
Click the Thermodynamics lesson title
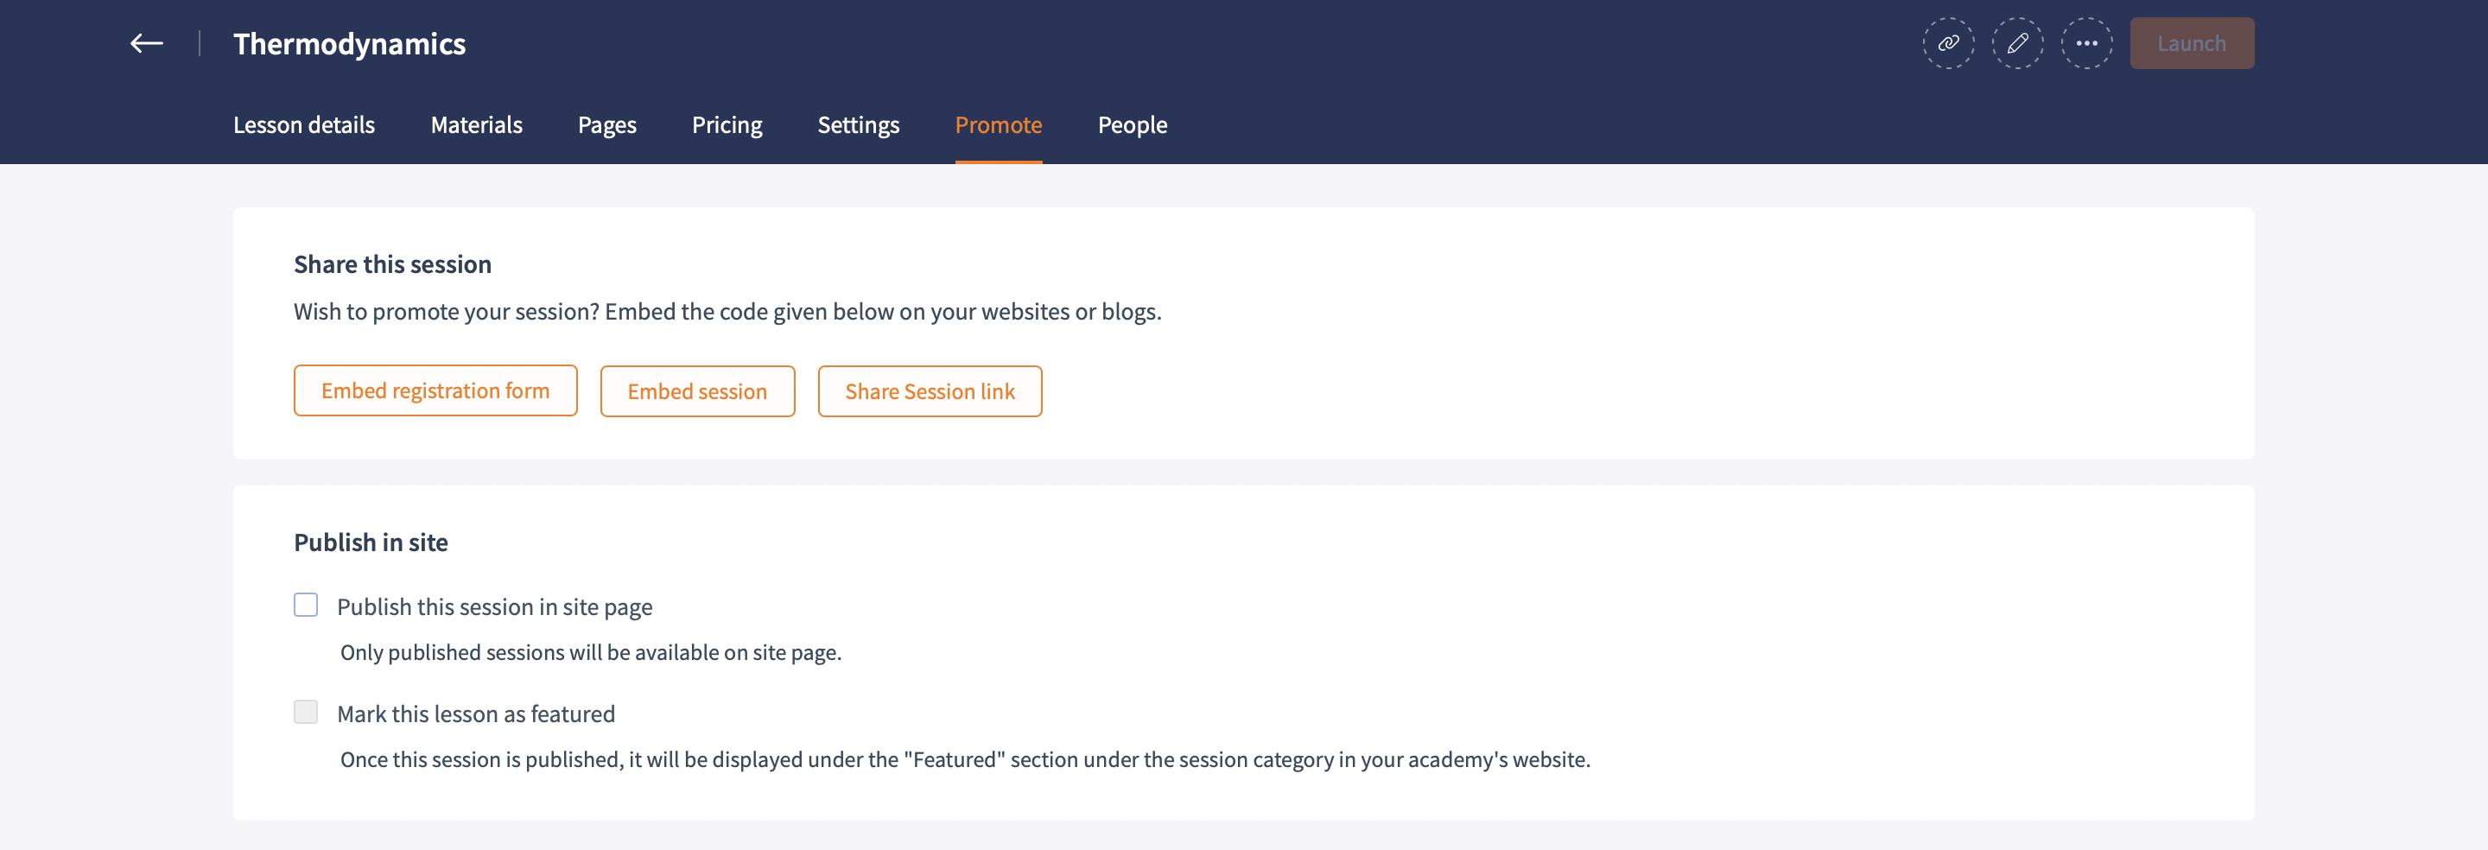coord(349,43)
